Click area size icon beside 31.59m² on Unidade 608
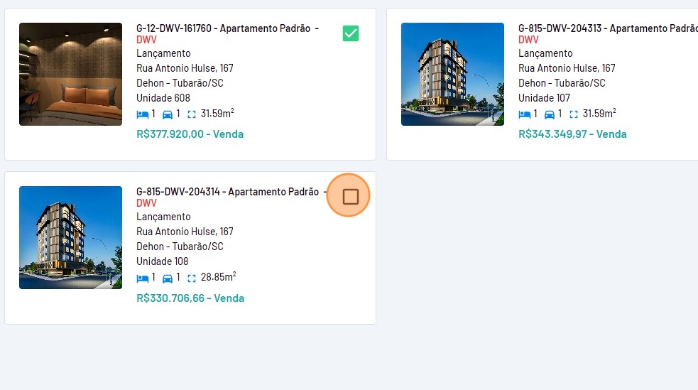The image size is (698, 390). pos(192,114)
